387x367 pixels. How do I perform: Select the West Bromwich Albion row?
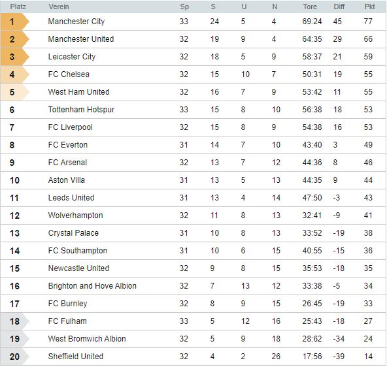pos(193,339)
